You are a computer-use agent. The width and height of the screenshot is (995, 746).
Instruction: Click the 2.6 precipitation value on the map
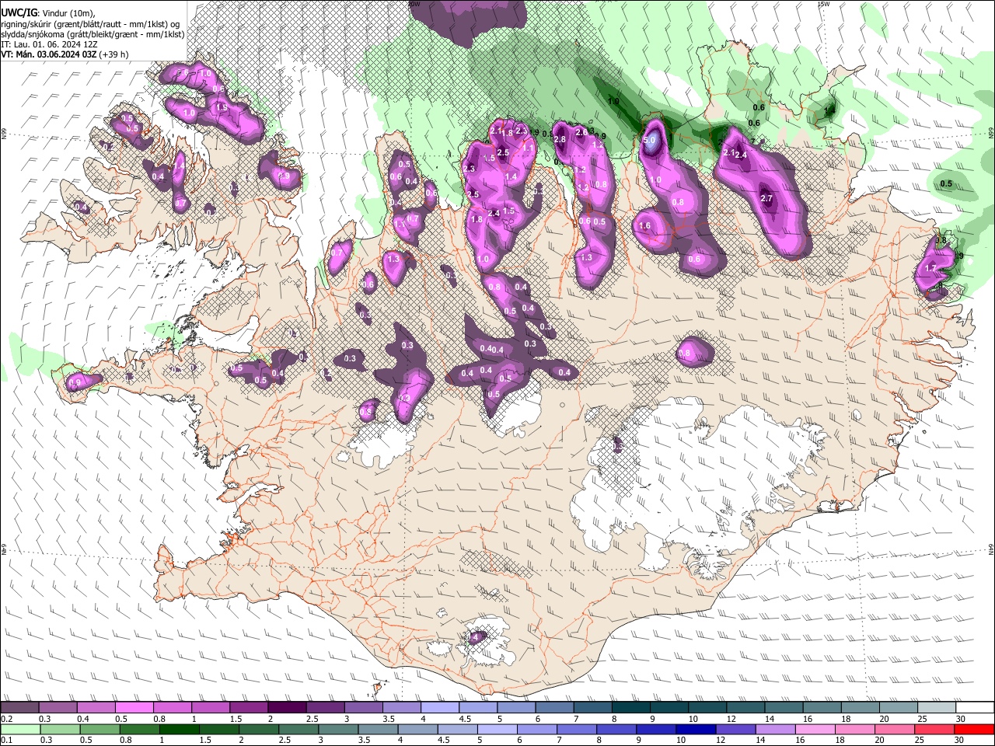pos(581,132)
